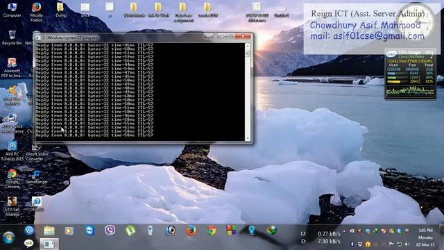Click the ping.exe window title bar icon
The image size is (444, 250).
pyautogui.click(x=38, y=37)
